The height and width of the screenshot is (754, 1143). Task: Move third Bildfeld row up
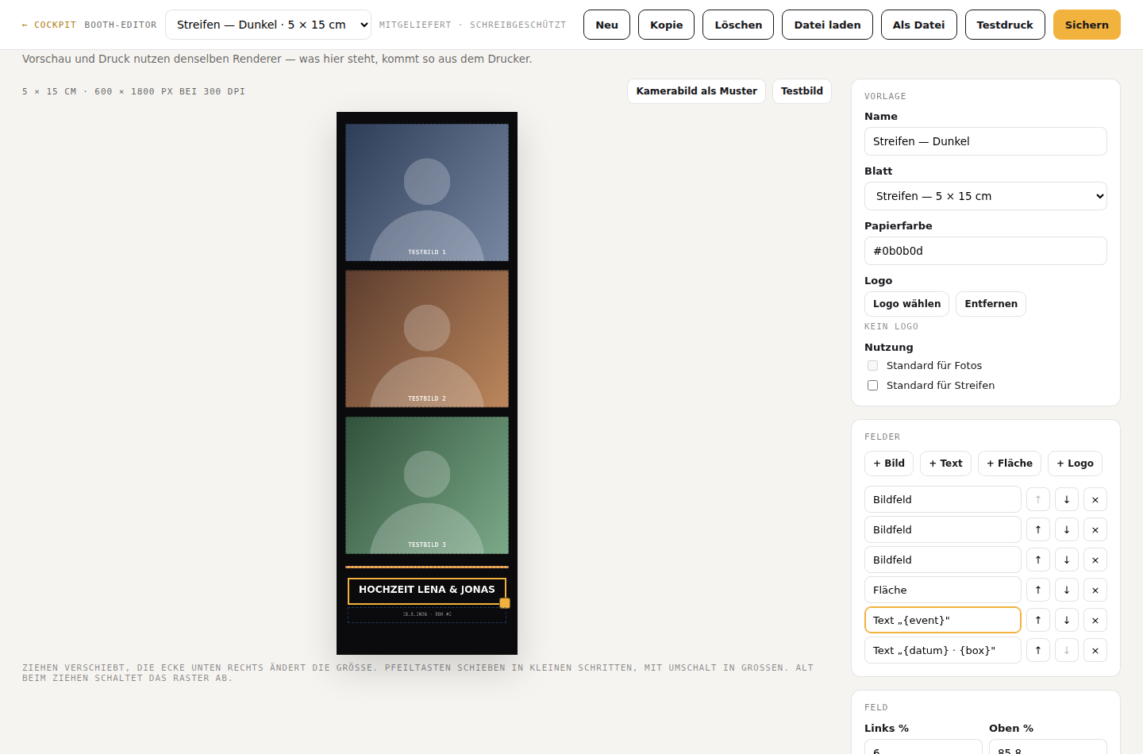click(1037, 560)
